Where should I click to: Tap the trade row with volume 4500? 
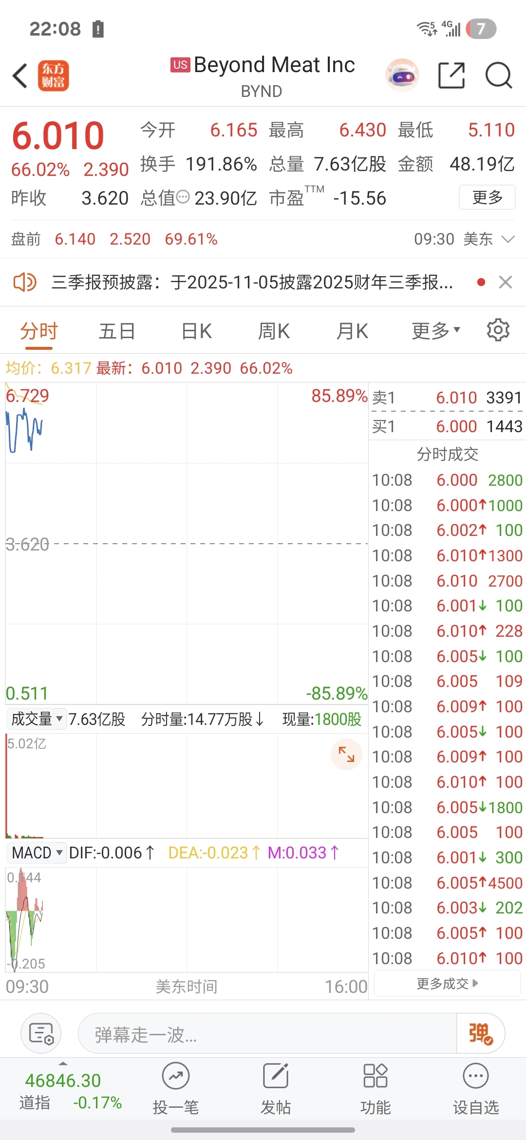pos(447,883)
